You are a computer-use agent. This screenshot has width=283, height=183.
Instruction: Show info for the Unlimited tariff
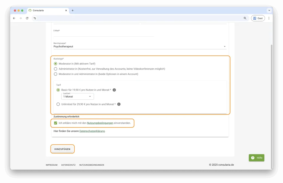click(x=119, y=104)
